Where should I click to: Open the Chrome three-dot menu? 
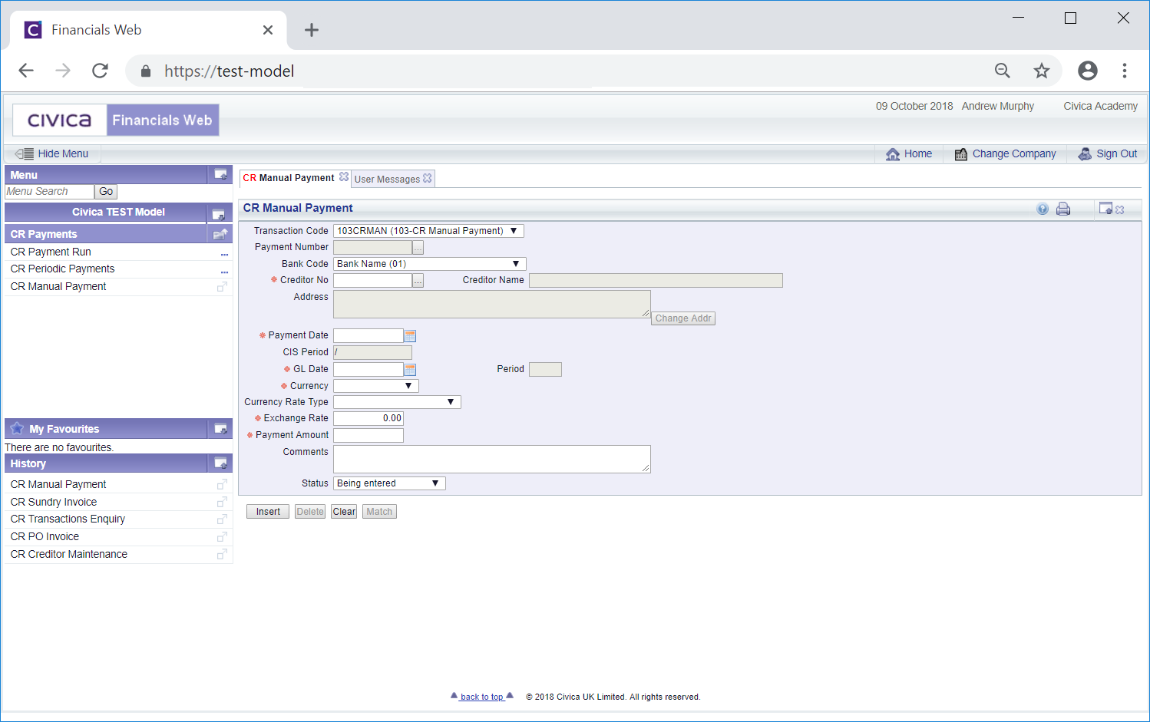(1125, 71)
